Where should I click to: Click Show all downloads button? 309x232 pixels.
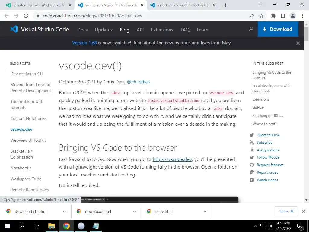click(286, 211)
